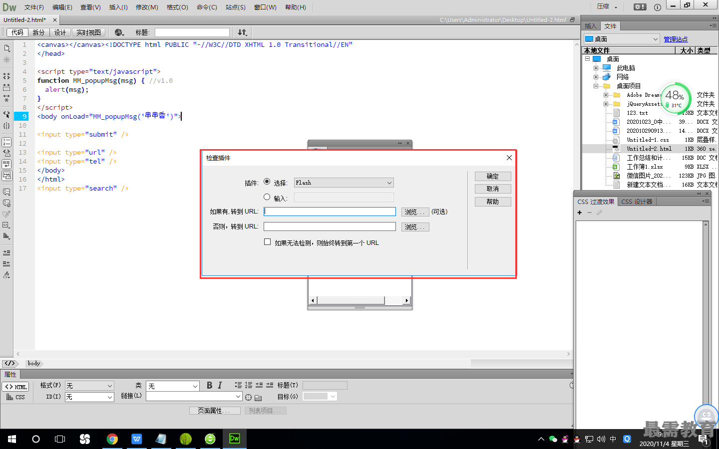Image resolution: width=719 pixels, height=449 pixels.
Task: Add a CSS transition with plus icon
Action: click(579, 213)
